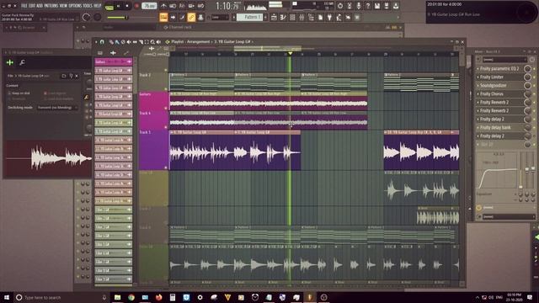Open the Channel rack view icon
The width and height of the screenshot is (539, 303).
point(292,17)
